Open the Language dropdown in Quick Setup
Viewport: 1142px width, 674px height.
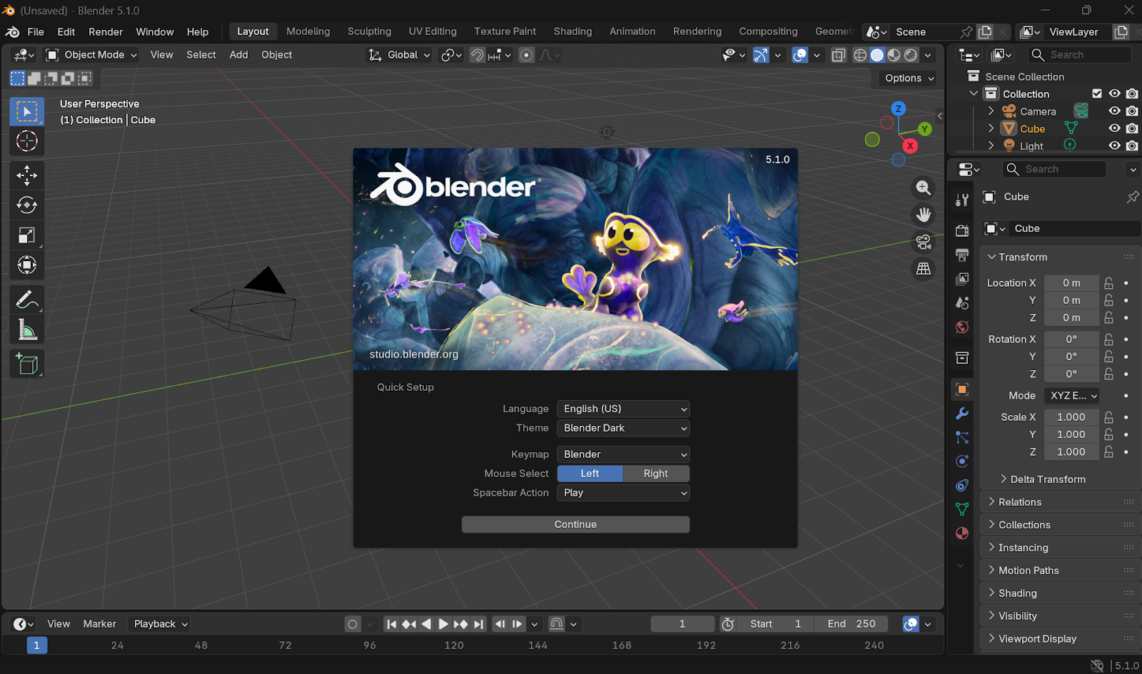point(623,409)
